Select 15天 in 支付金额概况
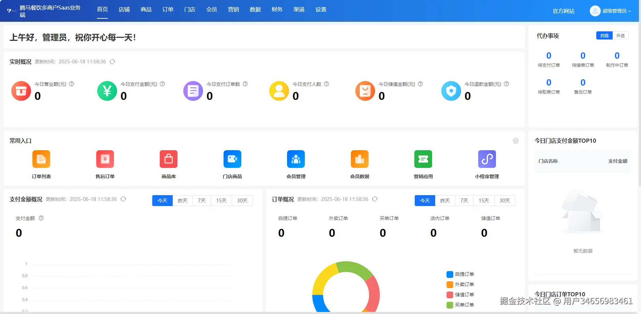The width and height of the screenshot is (641, 314). (221, 201)
